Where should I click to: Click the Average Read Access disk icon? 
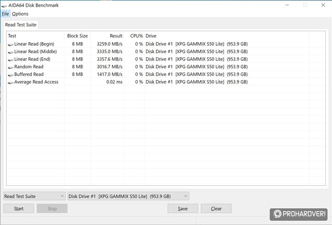pos(10,82)
